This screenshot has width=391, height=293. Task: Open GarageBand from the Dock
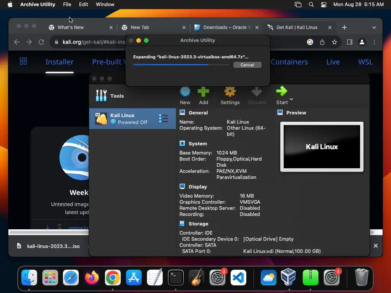[x=197, y=277]
